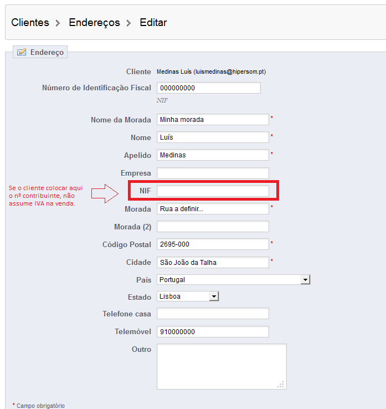Viewport: 386px width, 409px height.
Task: Click inside the Outro text area
Action: point(222,366)
